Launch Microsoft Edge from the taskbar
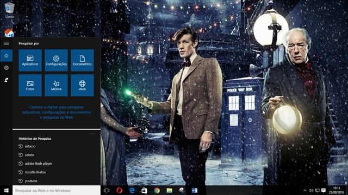348x195 pixels. pos(132,190)
